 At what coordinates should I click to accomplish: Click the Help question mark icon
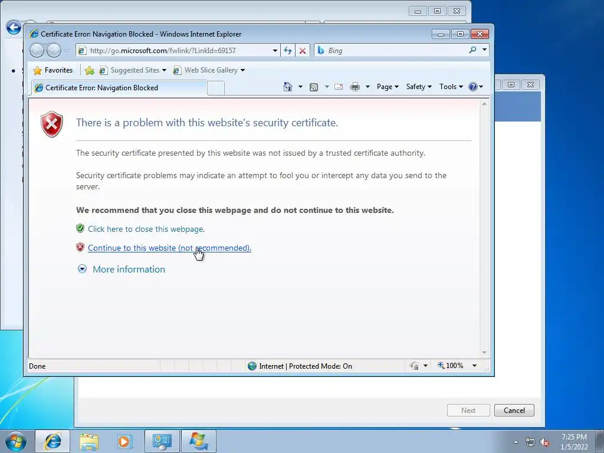(473, 87)
